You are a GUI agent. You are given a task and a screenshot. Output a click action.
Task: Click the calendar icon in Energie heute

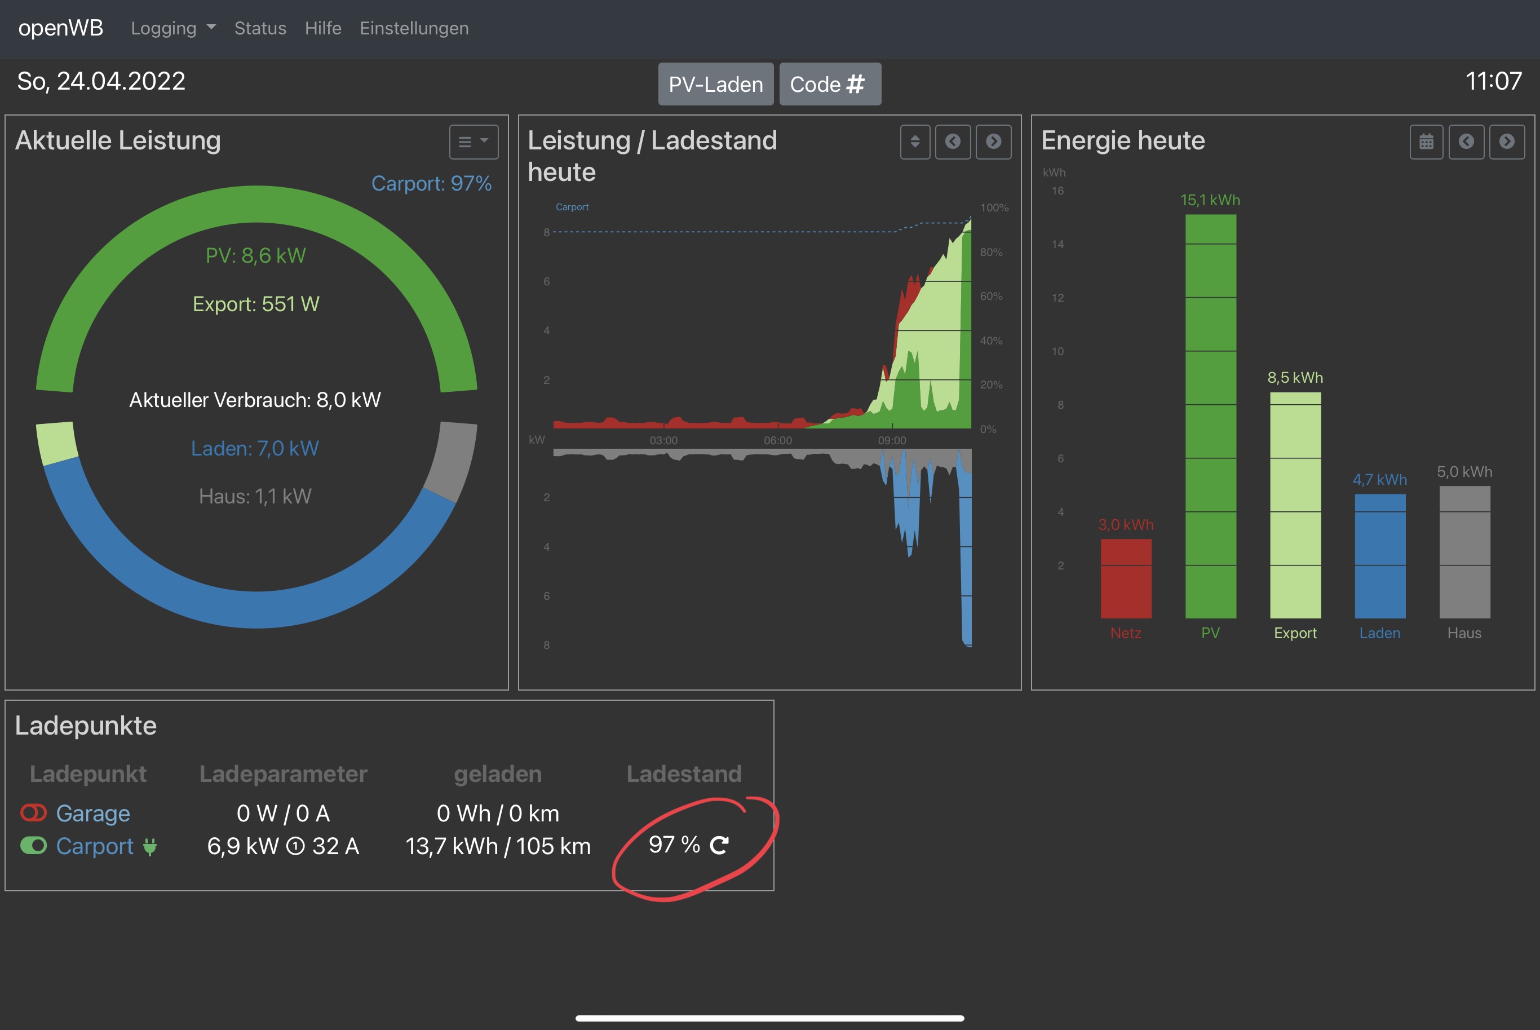[x=1426, y=142]
